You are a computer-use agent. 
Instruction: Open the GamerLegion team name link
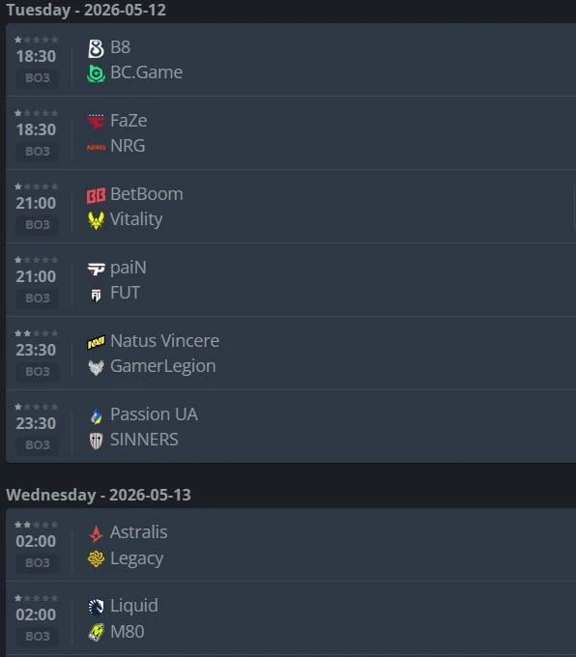(162, 366)
